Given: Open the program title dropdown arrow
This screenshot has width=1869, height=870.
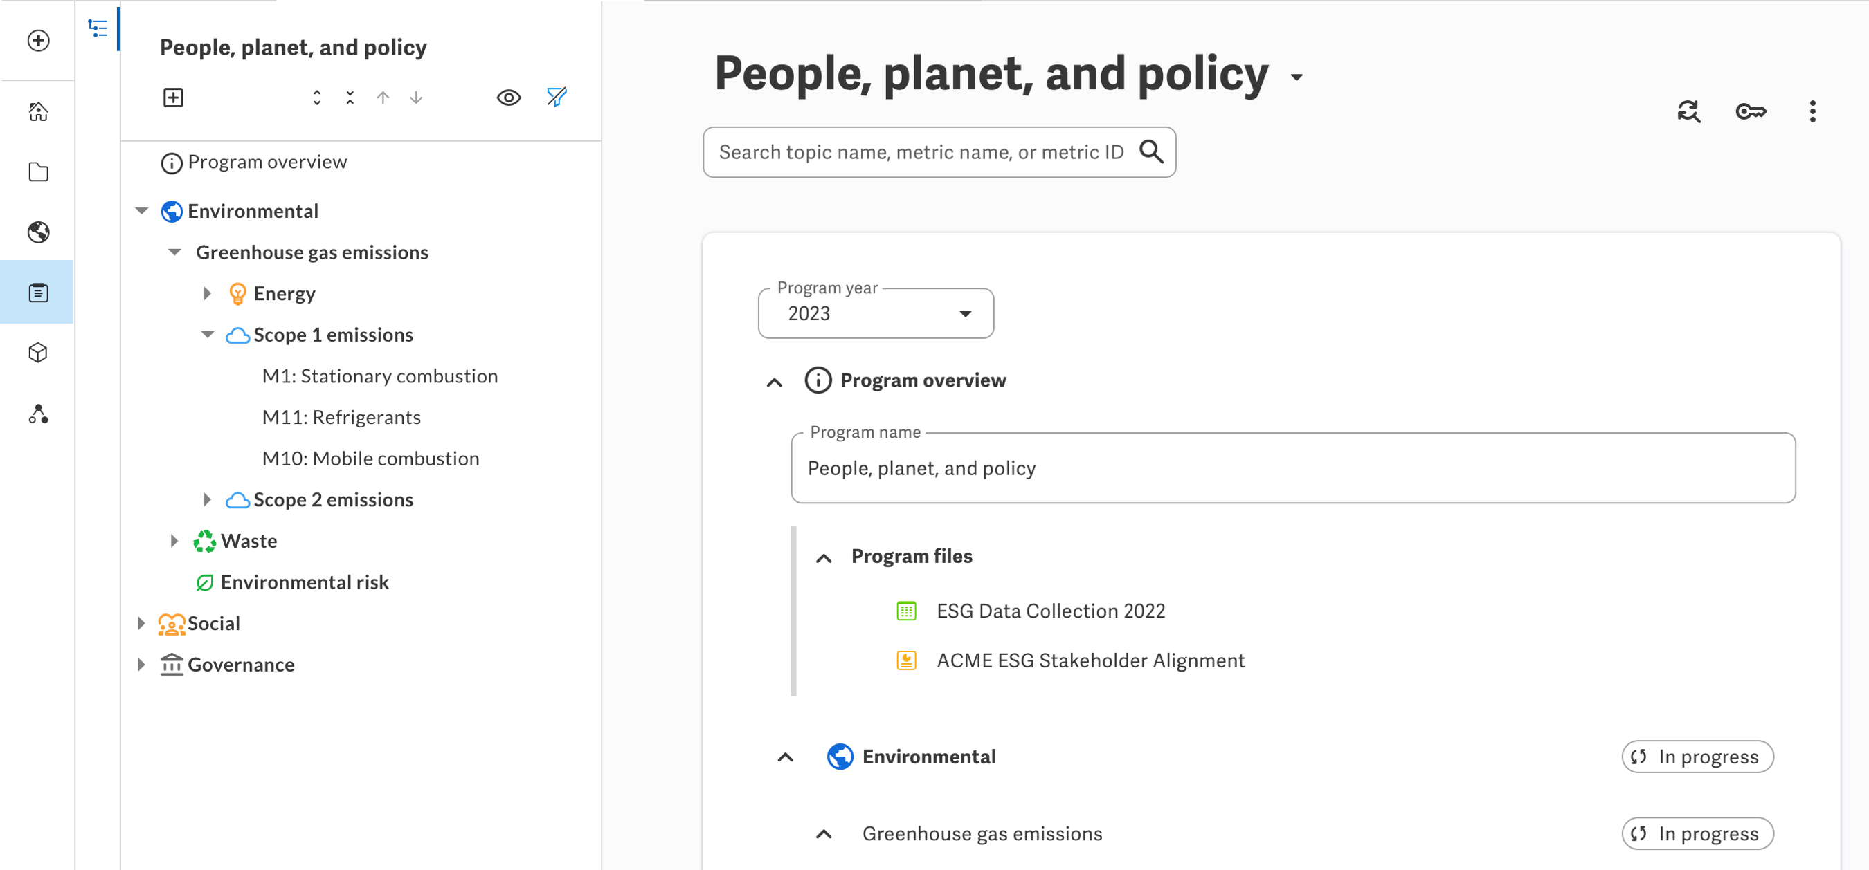Looking at the screenshot, I should [1298, 77].
